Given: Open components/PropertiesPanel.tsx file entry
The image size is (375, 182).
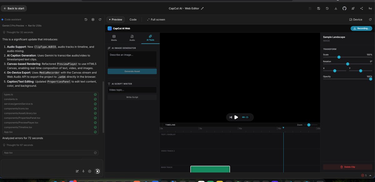Looking at the screenshot, I should 50,118.
